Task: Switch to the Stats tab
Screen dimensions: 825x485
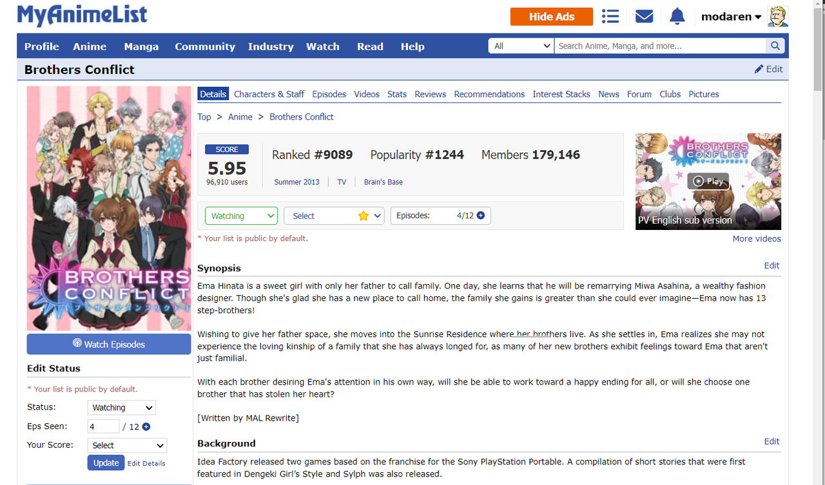Action: [x=397, y=94]
